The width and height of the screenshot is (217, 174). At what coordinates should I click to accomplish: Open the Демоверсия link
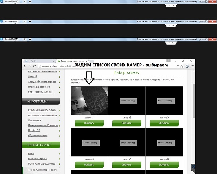coord(34,120)
